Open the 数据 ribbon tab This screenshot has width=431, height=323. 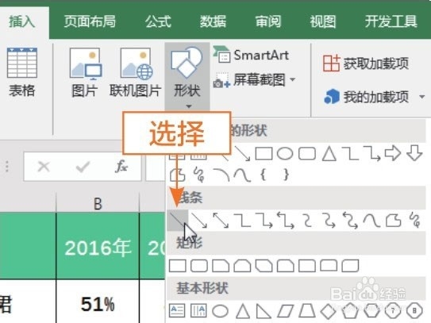(x=213, y=21)
